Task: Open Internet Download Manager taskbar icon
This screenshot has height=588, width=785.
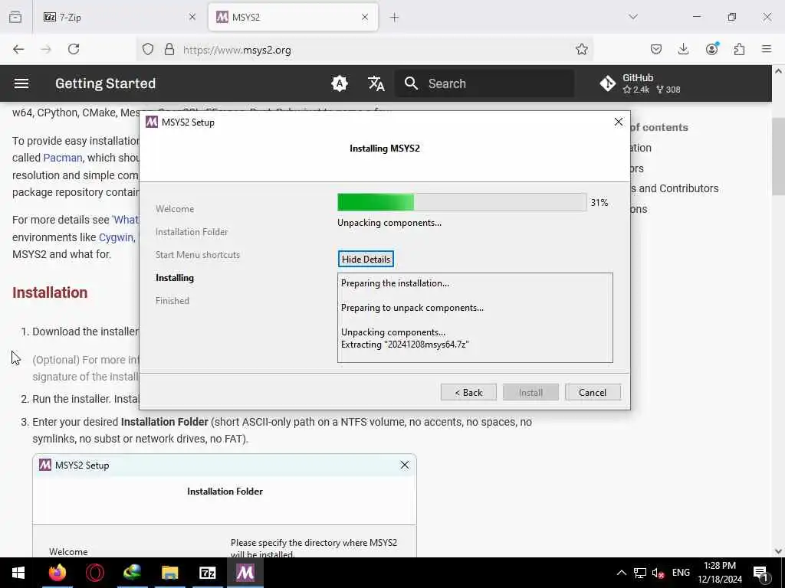Action: point(132,573)
